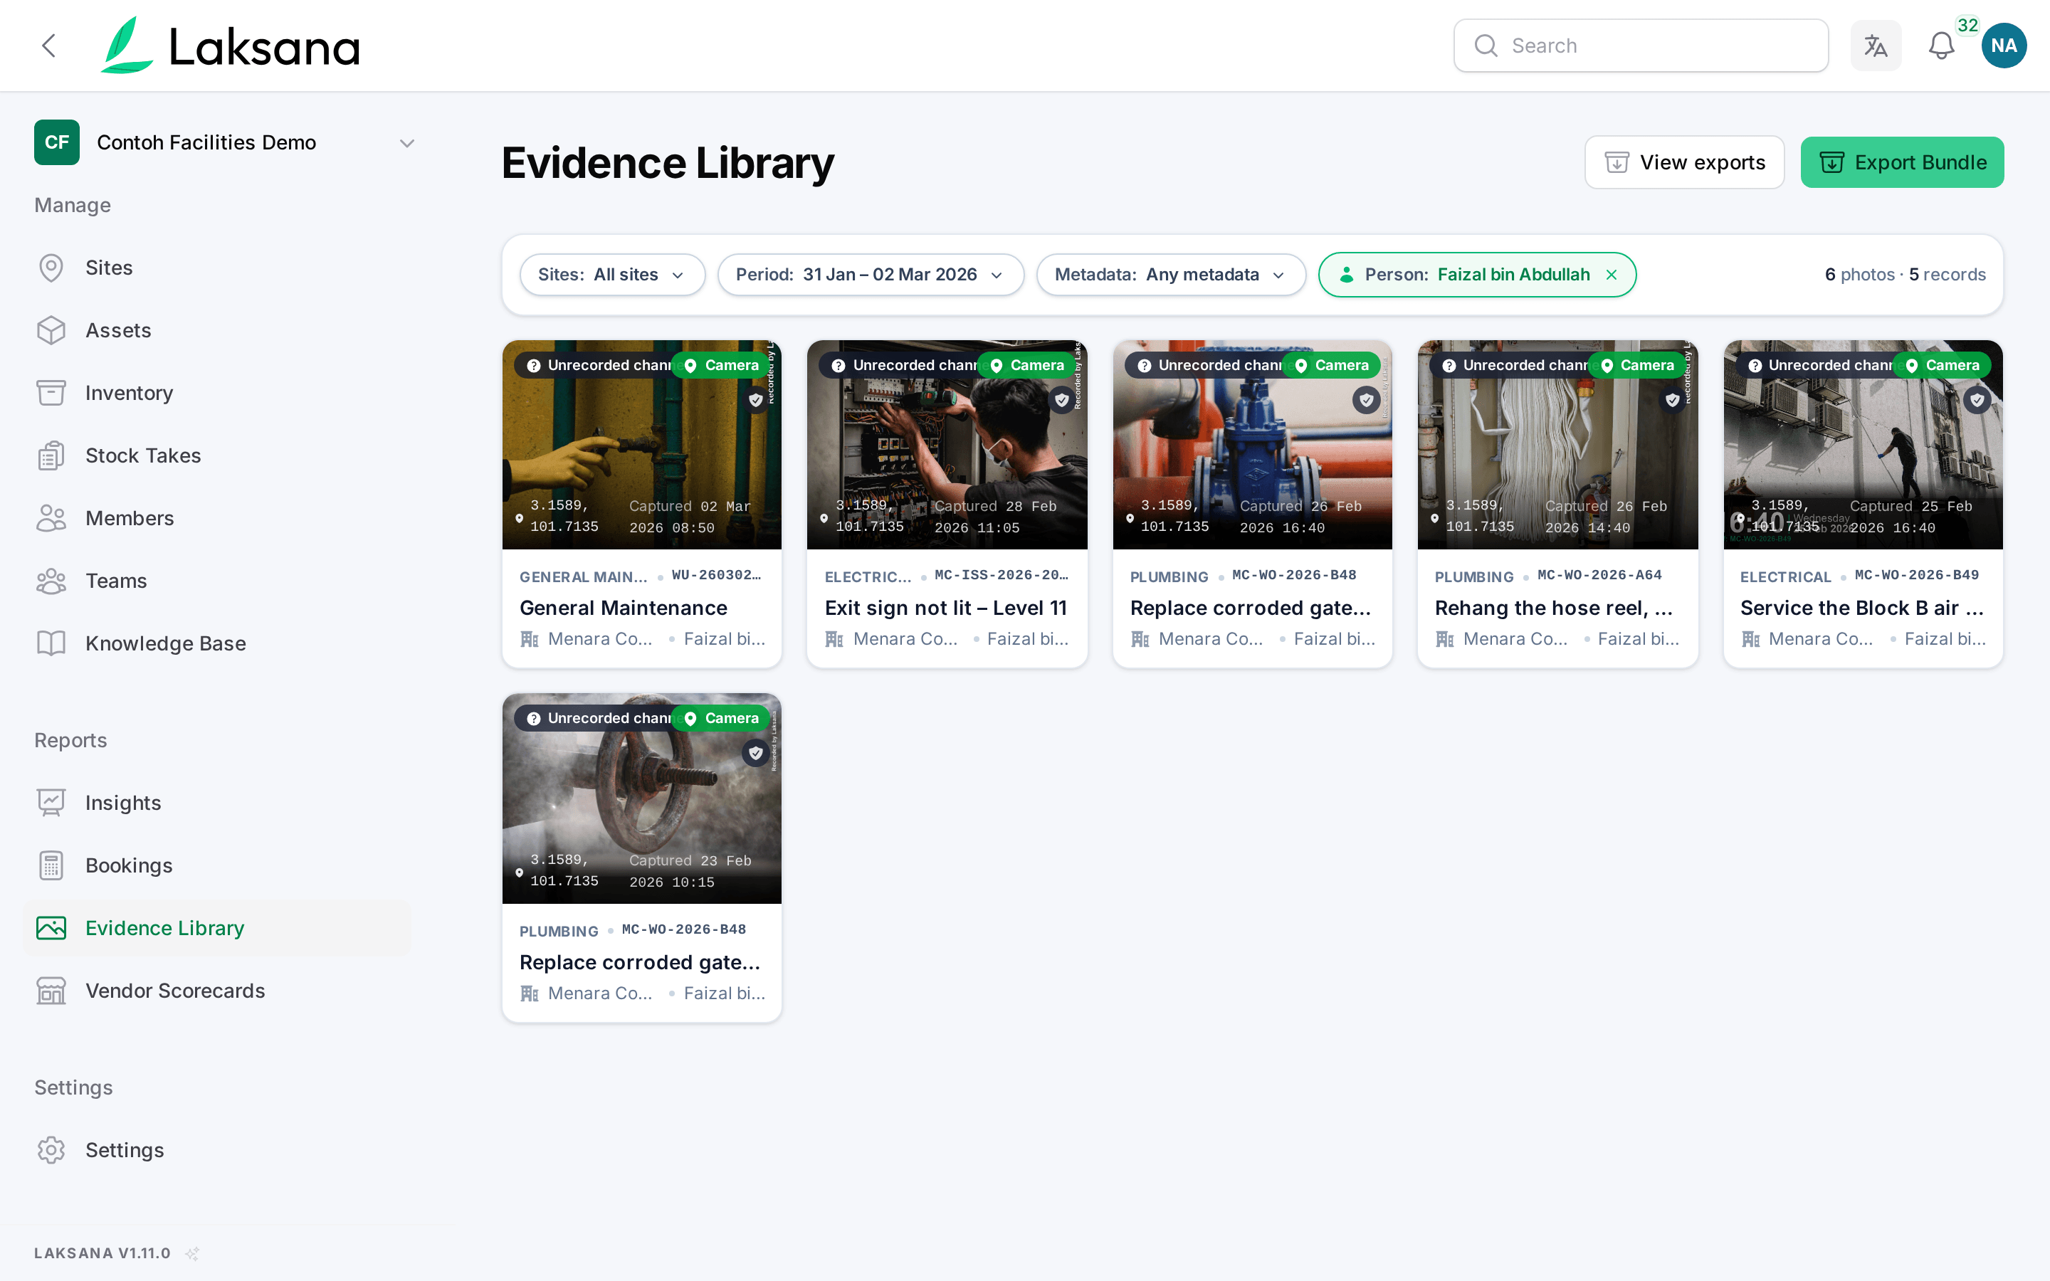
Task: Click verified shield on Rehang hose reel photo
Action: 1672,400
